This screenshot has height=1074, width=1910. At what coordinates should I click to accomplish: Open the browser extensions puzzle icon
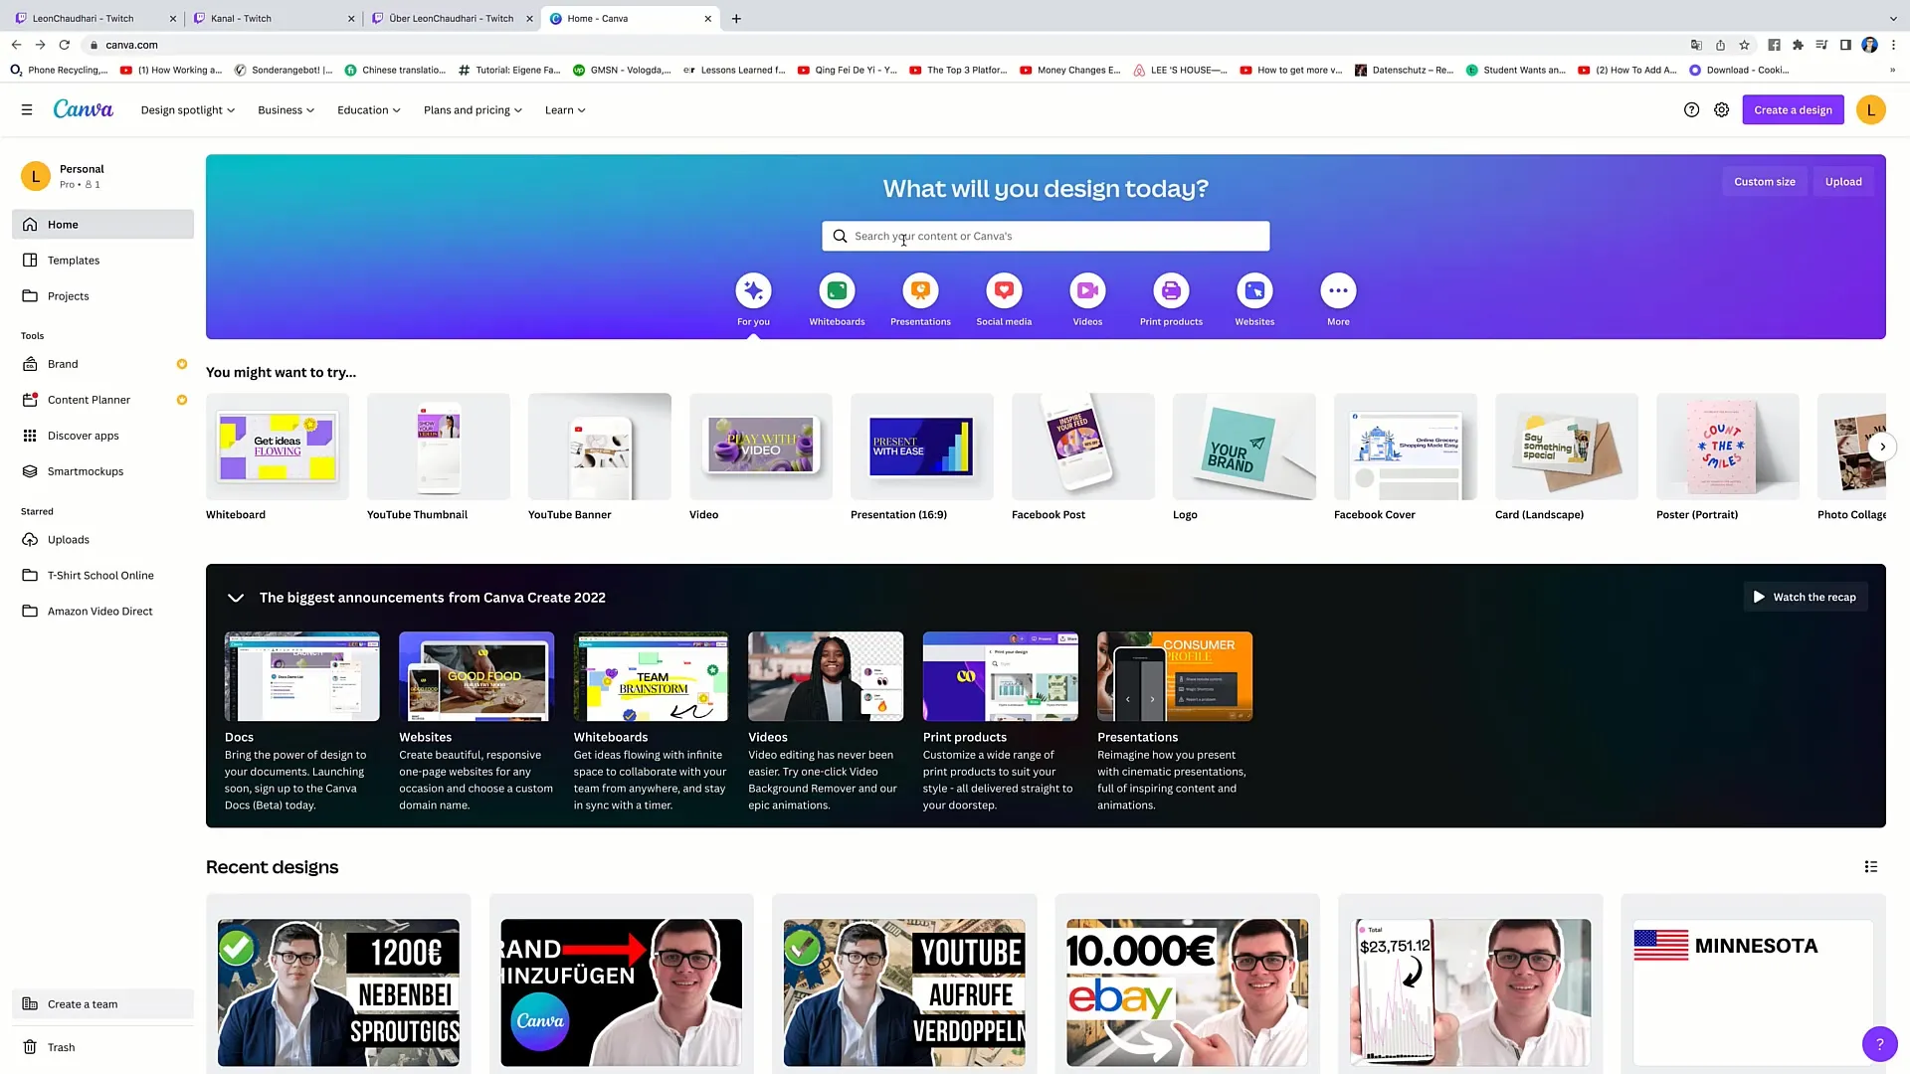pyautogui.click(x=1798, y=45)
